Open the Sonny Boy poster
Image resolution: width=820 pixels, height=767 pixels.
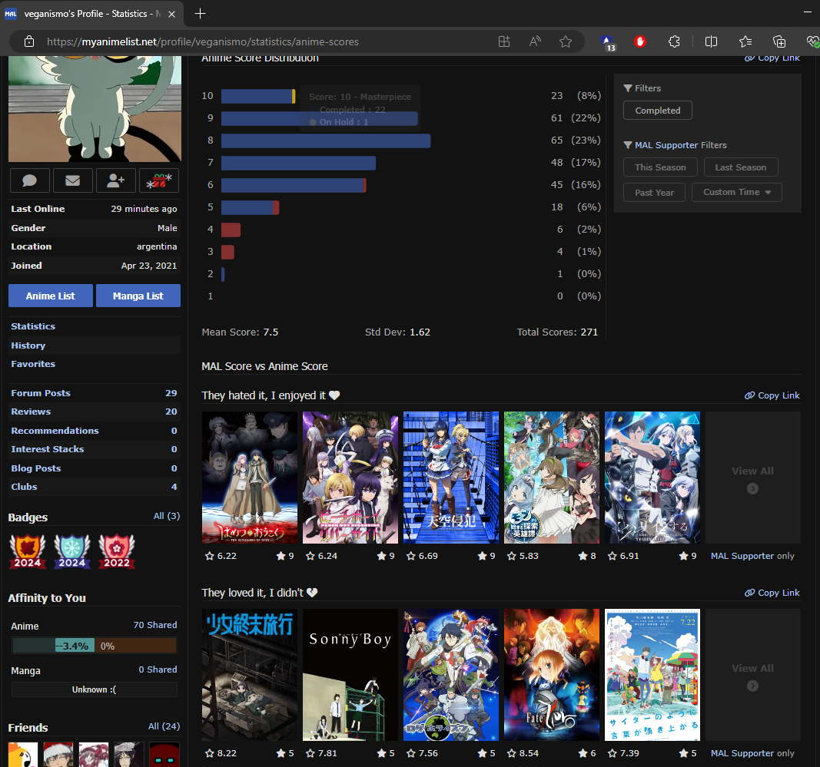(x=350, y=675)
